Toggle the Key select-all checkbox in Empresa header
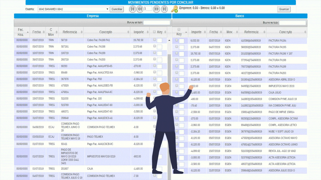321x180 pixels. (154, 32)
